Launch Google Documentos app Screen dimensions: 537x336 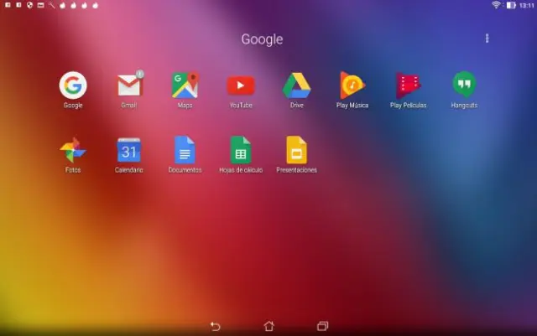pyautogui.click(x=185, y=150)
